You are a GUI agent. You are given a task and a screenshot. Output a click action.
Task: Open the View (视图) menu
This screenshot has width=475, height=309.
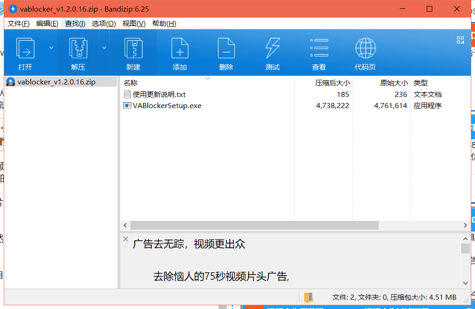pos(134,24)
